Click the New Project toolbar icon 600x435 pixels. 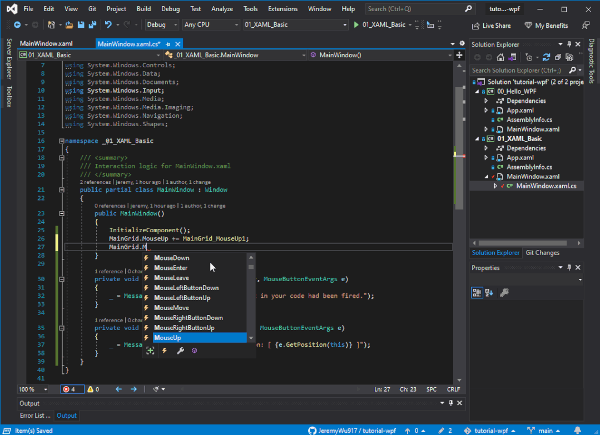(51, 25)
